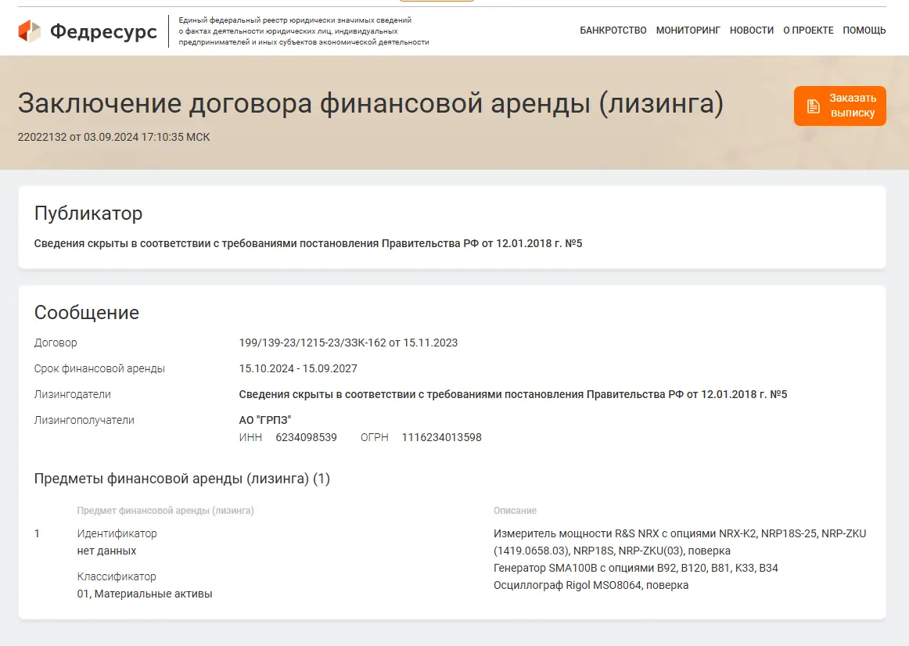Click the Лизингополучатели label

(84, 420)
